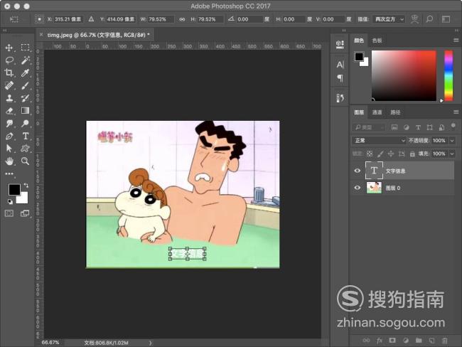Reset default colors in the toolbox
Viewport: 462px width, 347px height.
[11, 202]
